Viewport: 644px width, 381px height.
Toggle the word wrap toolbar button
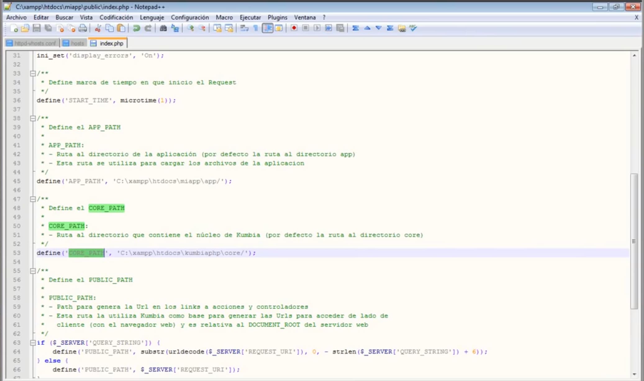click(x=244, y=29)
